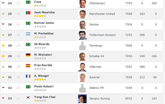The height and width of the screenshot is (104, 165).
Task: Click M. Pochettino's portrait thumbnail
Action: 82,35
